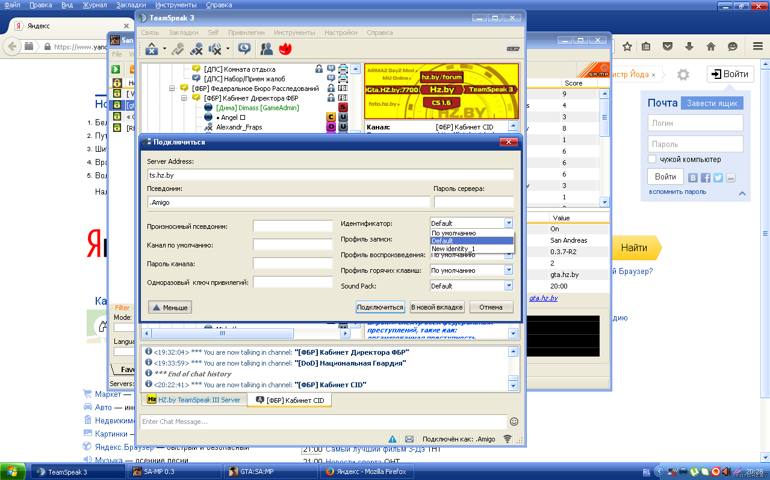770x480 pixels.
Task: Open Firefox bookmarks list icon
Action: (x=646, y=46)
